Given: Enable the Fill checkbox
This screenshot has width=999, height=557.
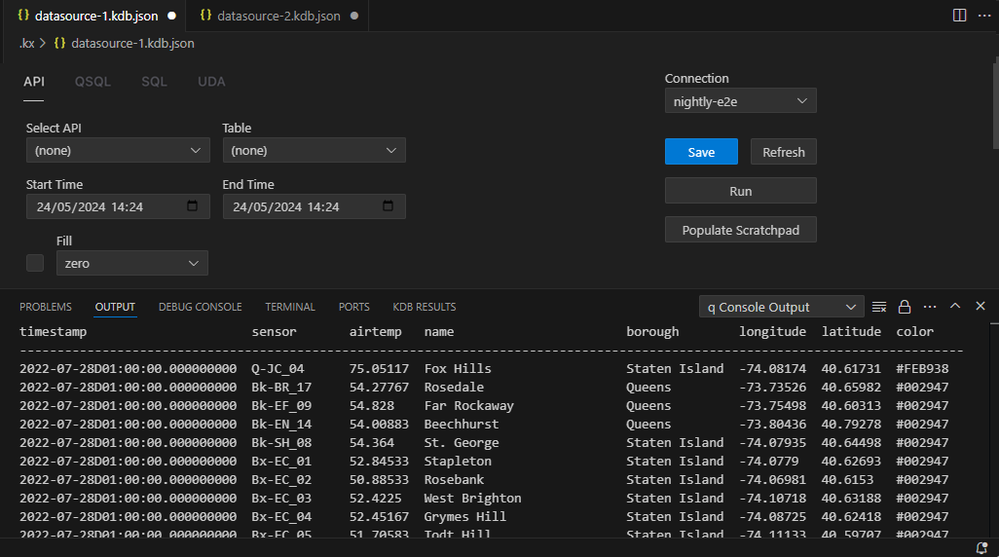Looking at the screenshot, I should point(35,263).
